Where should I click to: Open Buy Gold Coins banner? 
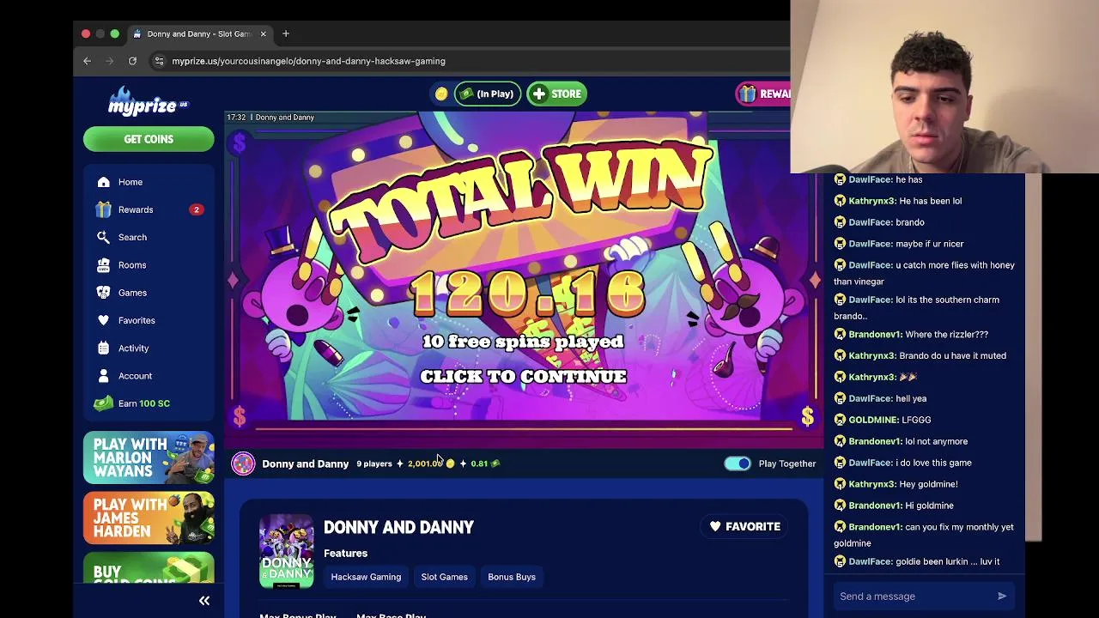pyautogui.click(x=149, y=568)
